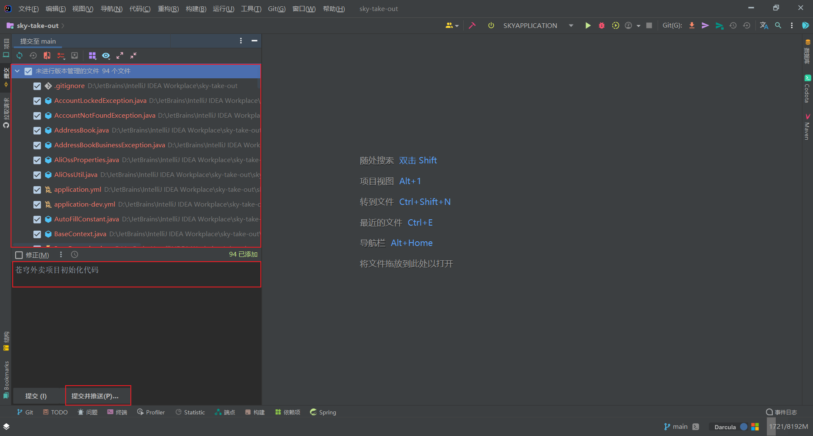Open commit options three-dot menu beside Amend
The image size is (813, 436).
(61, 254)
